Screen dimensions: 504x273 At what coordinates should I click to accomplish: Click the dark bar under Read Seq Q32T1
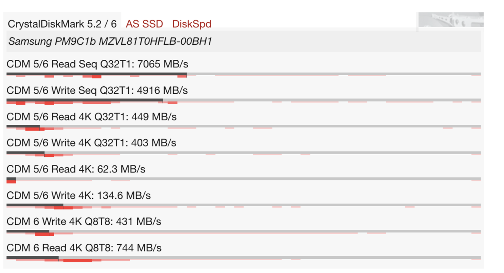(97, 74)
